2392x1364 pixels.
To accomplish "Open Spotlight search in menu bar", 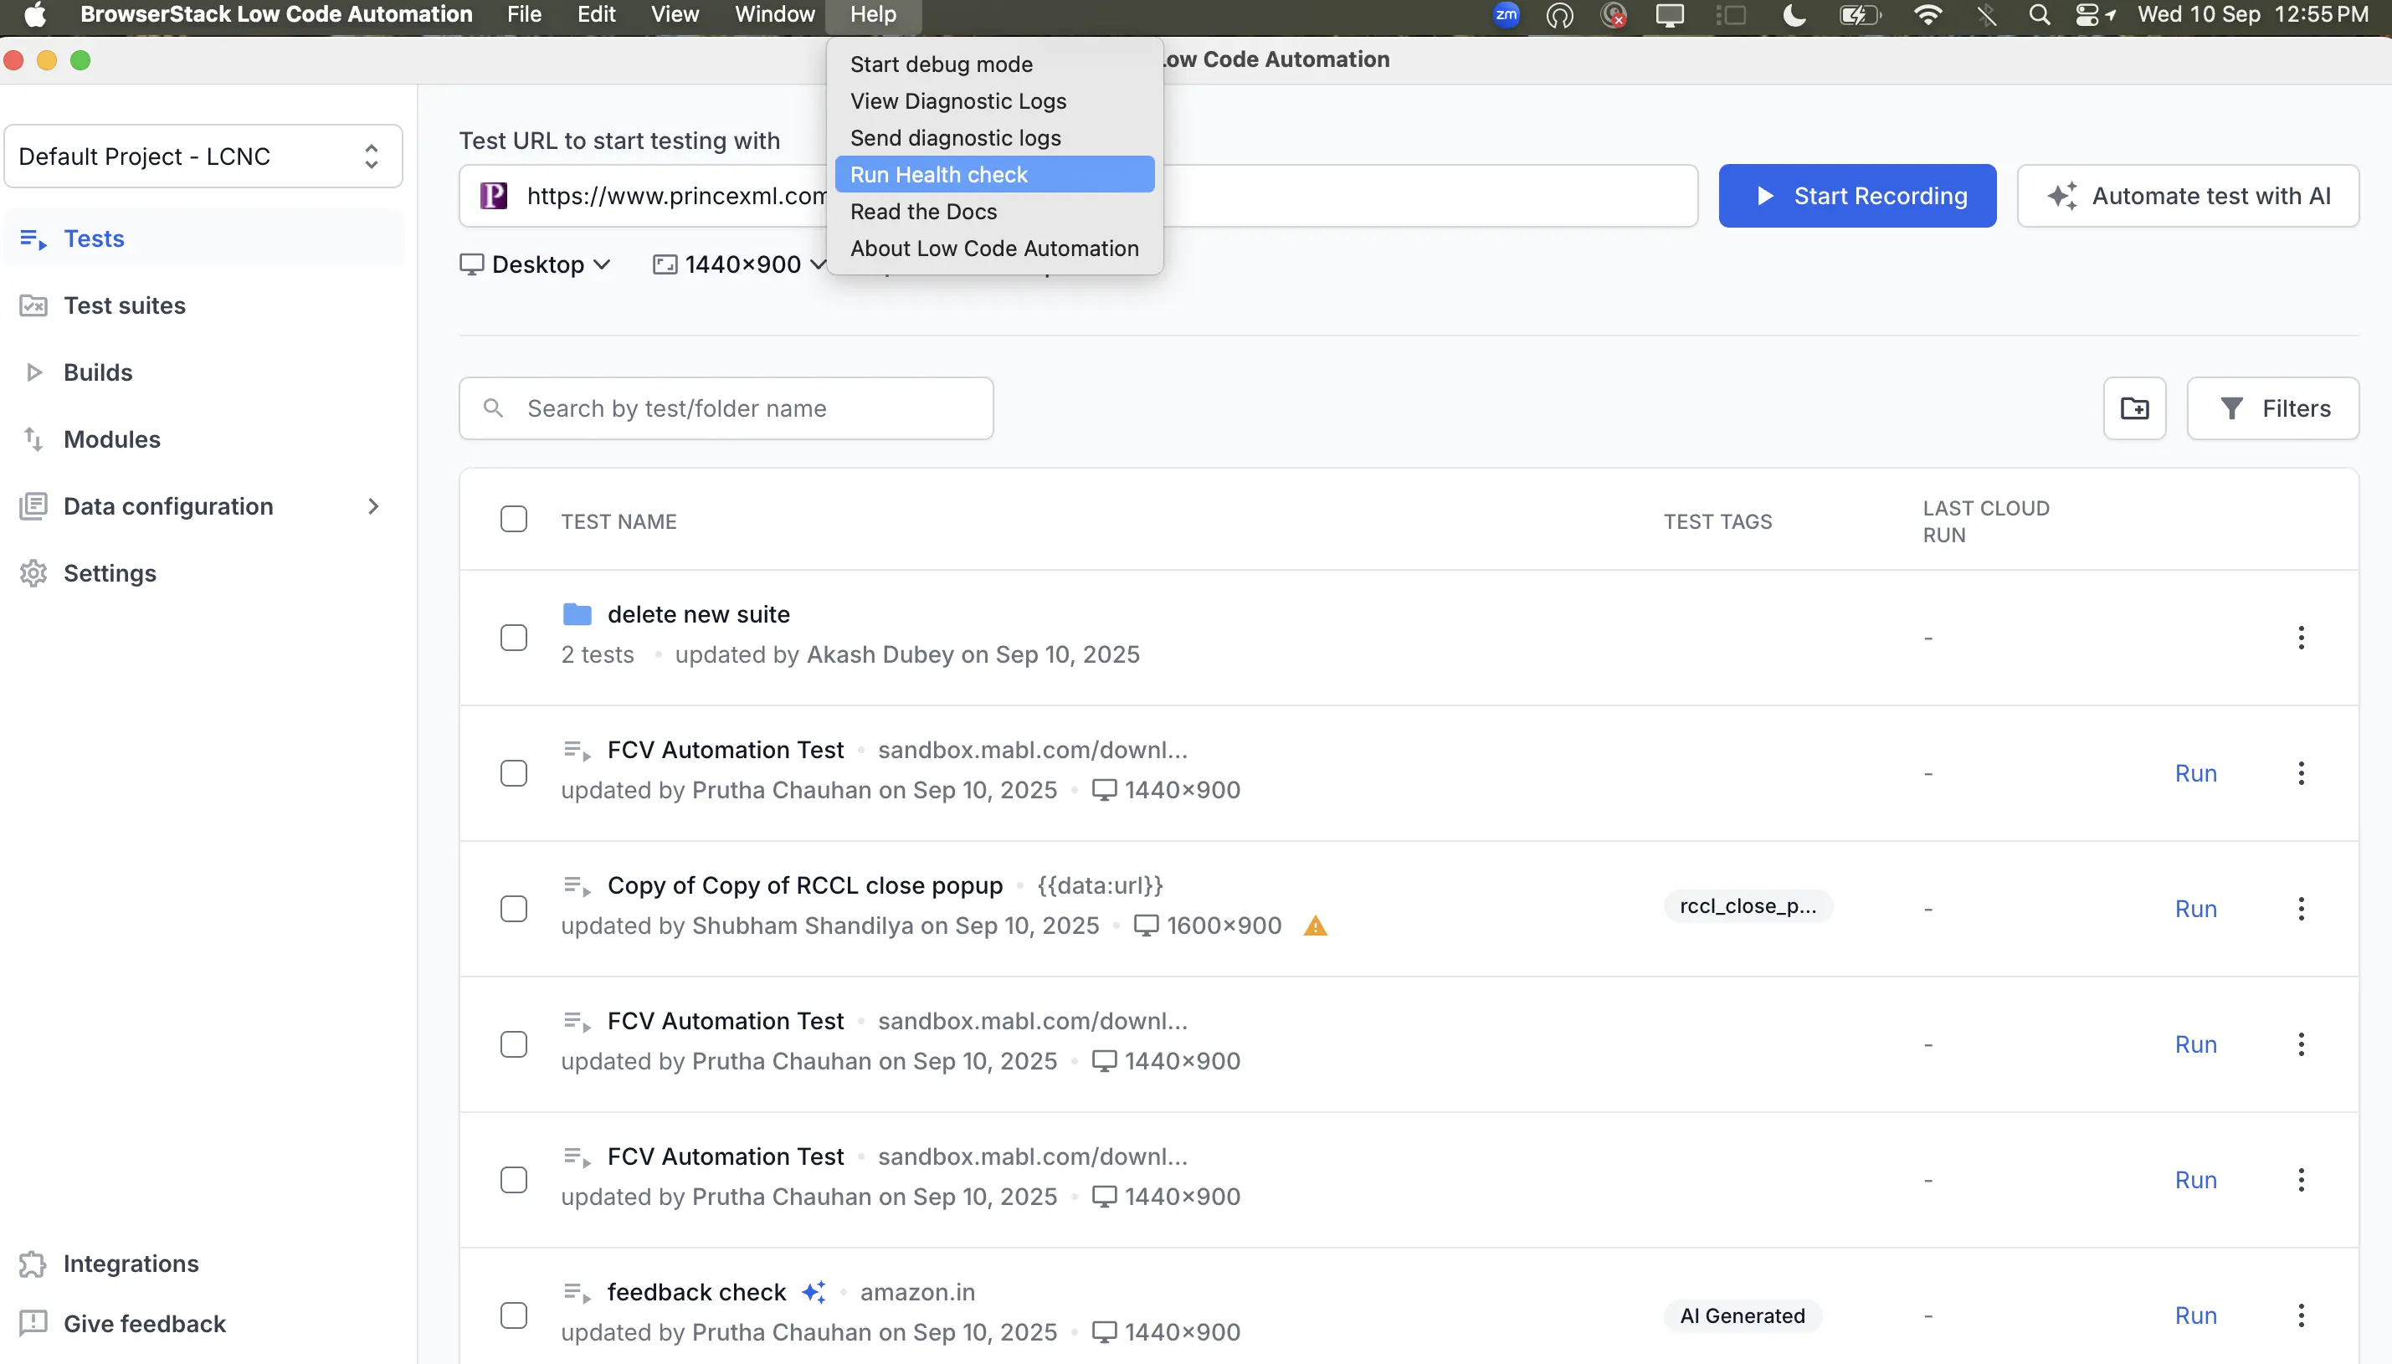I will pyautogui.click(x=2039, y=14).
